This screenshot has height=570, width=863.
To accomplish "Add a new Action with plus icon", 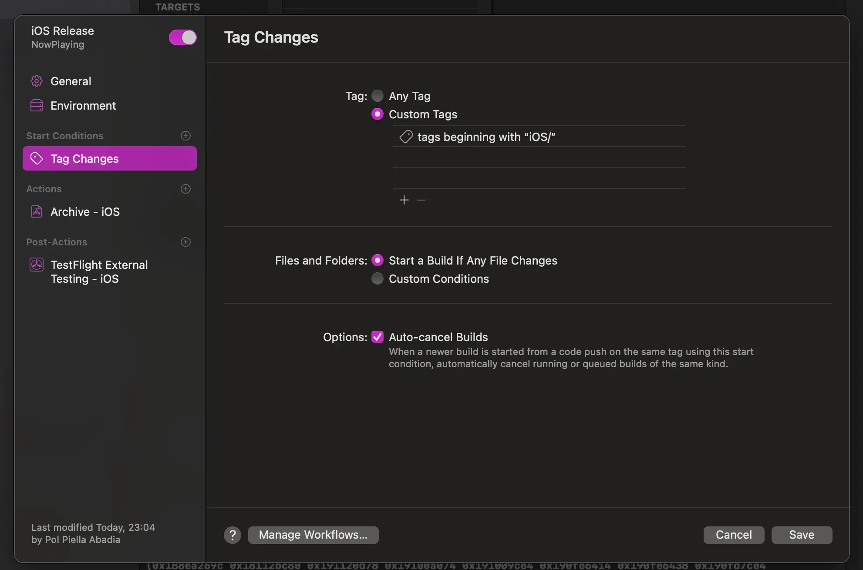I will pos(185,189).
